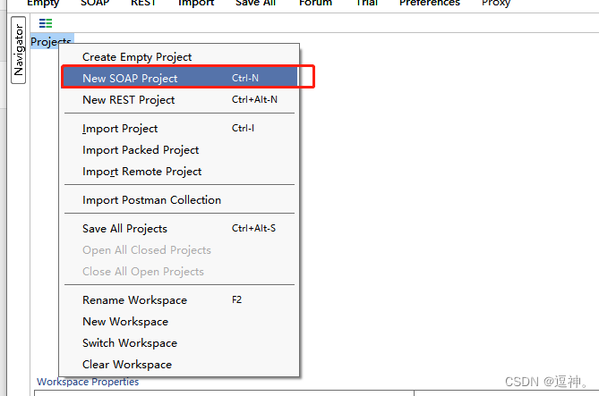The width and height of the screenshot is (599, 396).
Task: Open the vertical Navigator tab
Action: [x=18, y=50]
